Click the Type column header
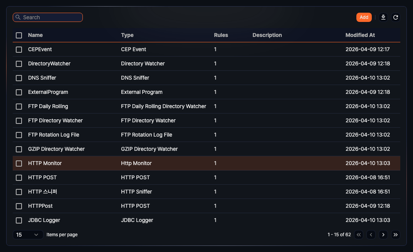Viewport: 413px width, 252px height. click(127, 35)
